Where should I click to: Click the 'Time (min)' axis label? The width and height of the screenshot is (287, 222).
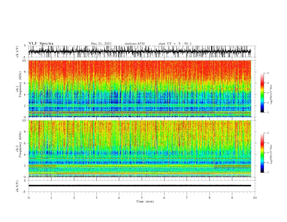(145, 201)
